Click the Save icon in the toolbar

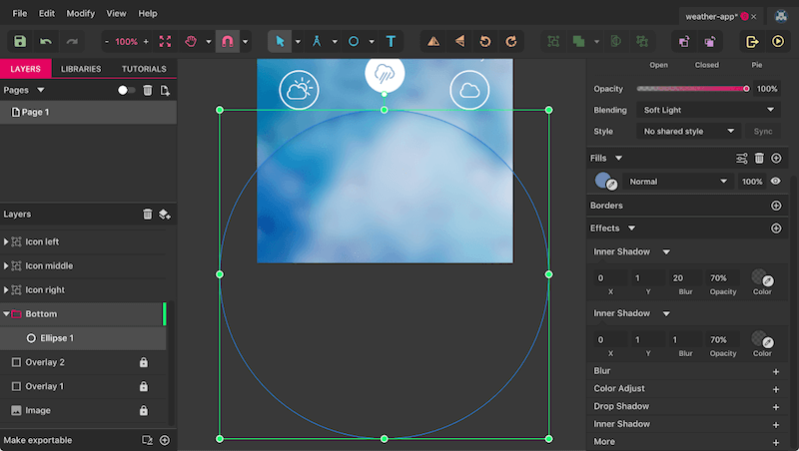(x=20, y=42)
